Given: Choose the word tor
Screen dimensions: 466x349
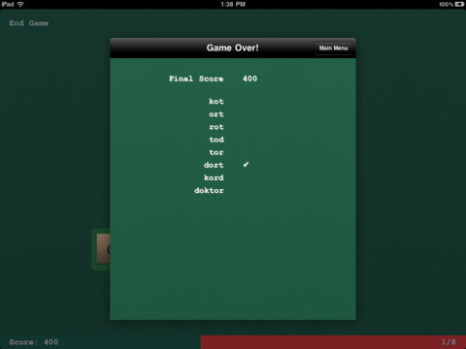Looking at the screenshot, I should pos(216,152).
